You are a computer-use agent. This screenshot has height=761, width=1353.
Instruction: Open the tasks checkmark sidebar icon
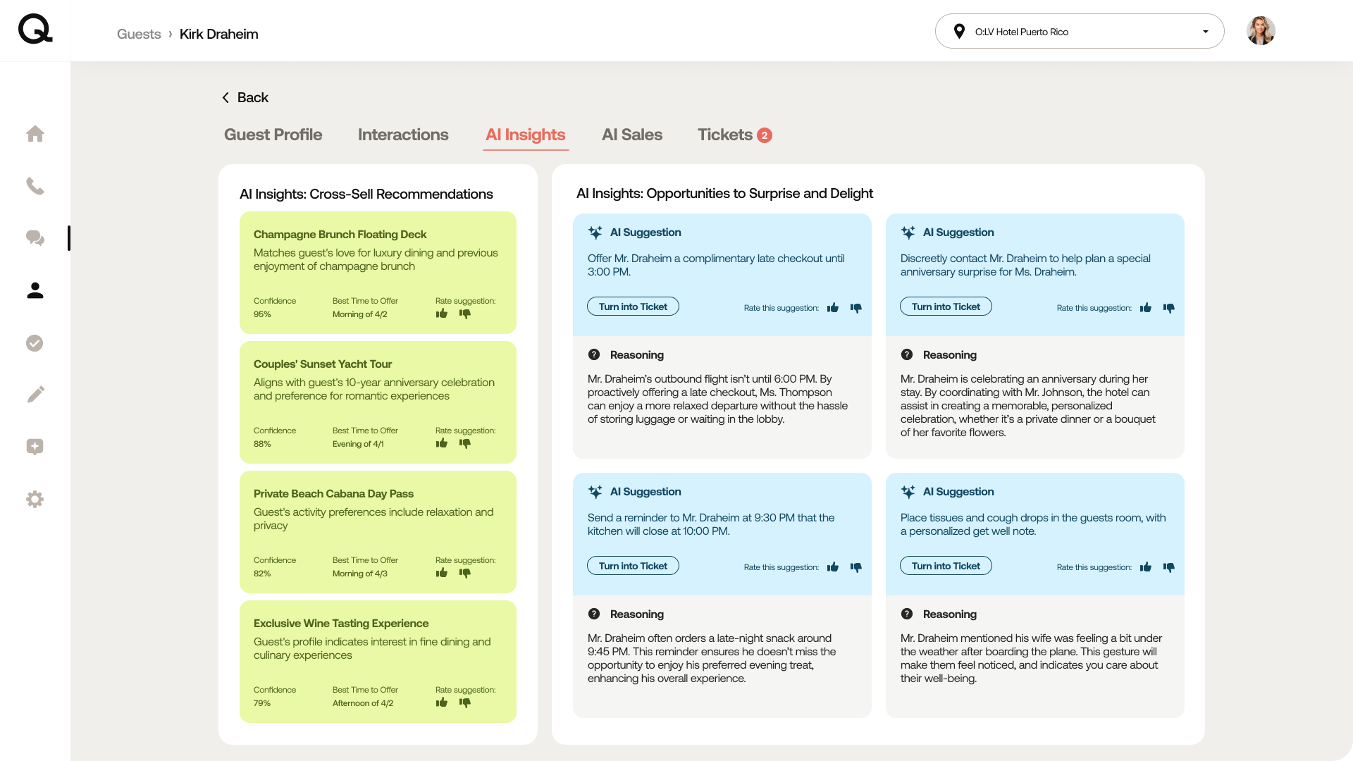click(35, 343)
